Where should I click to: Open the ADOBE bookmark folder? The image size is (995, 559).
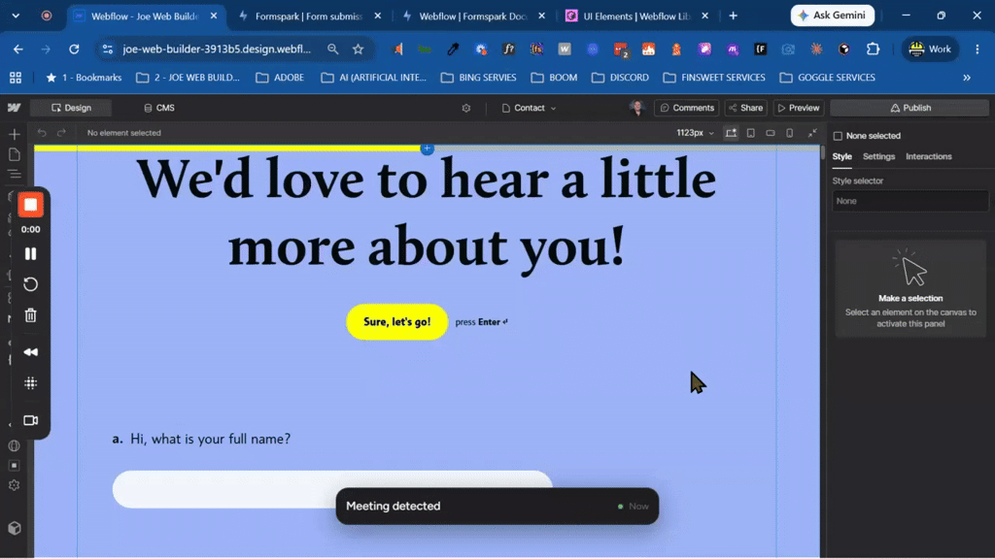(280, 78)
